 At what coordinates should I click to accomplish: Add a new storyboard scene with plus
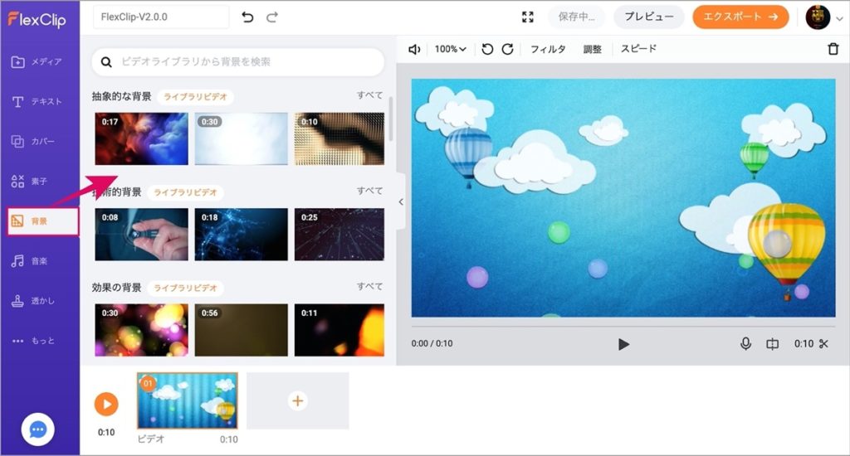298,400
